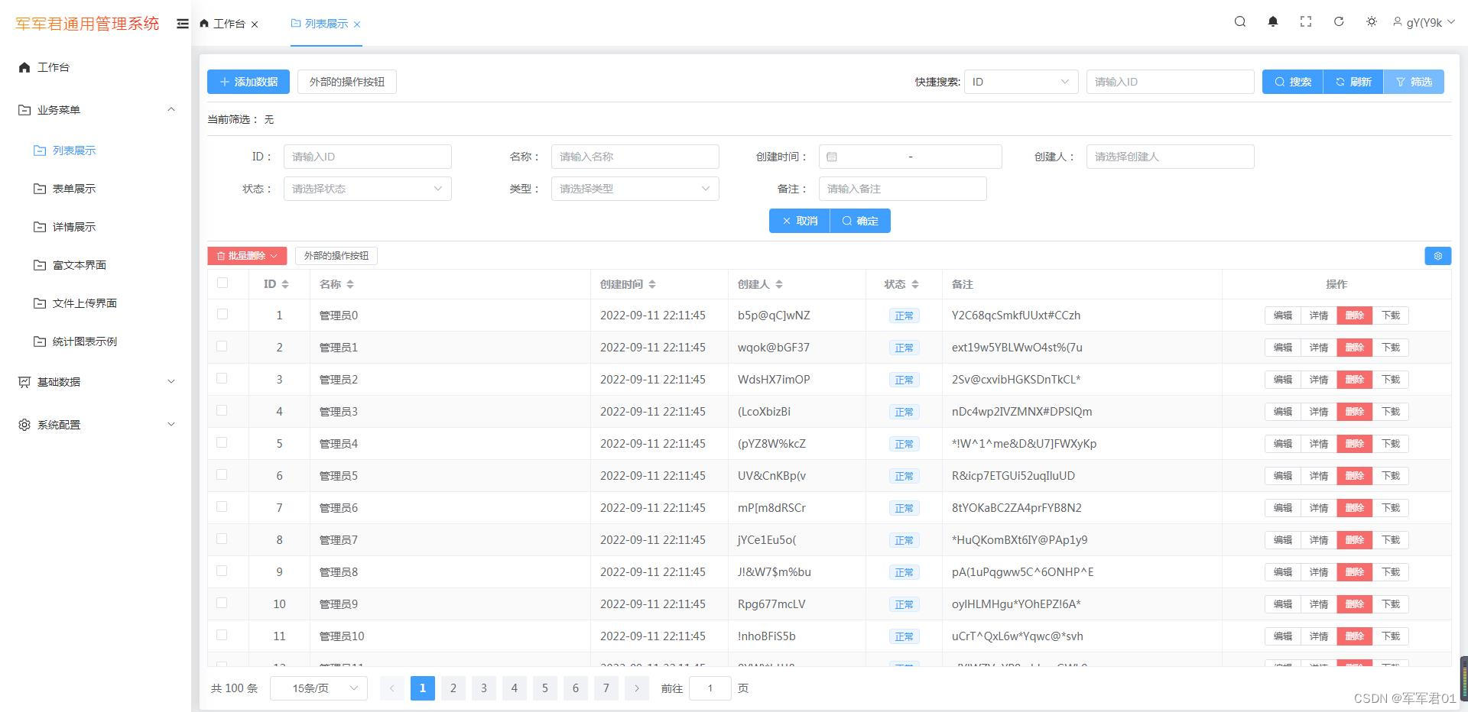
Task: Go to previous page arrow
Action: coord(392,688)
